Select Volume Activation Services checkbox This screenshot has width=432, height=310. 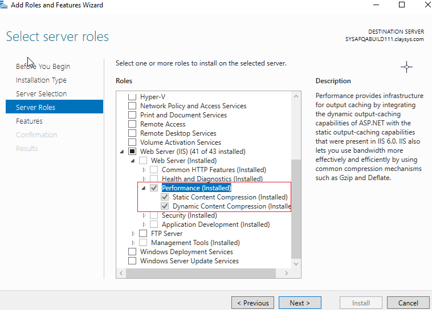[x=132, y=142]
